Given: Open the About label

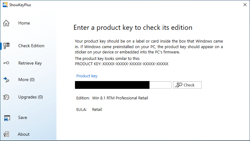Looking at the screenshot, I should [x=24, y=134].
